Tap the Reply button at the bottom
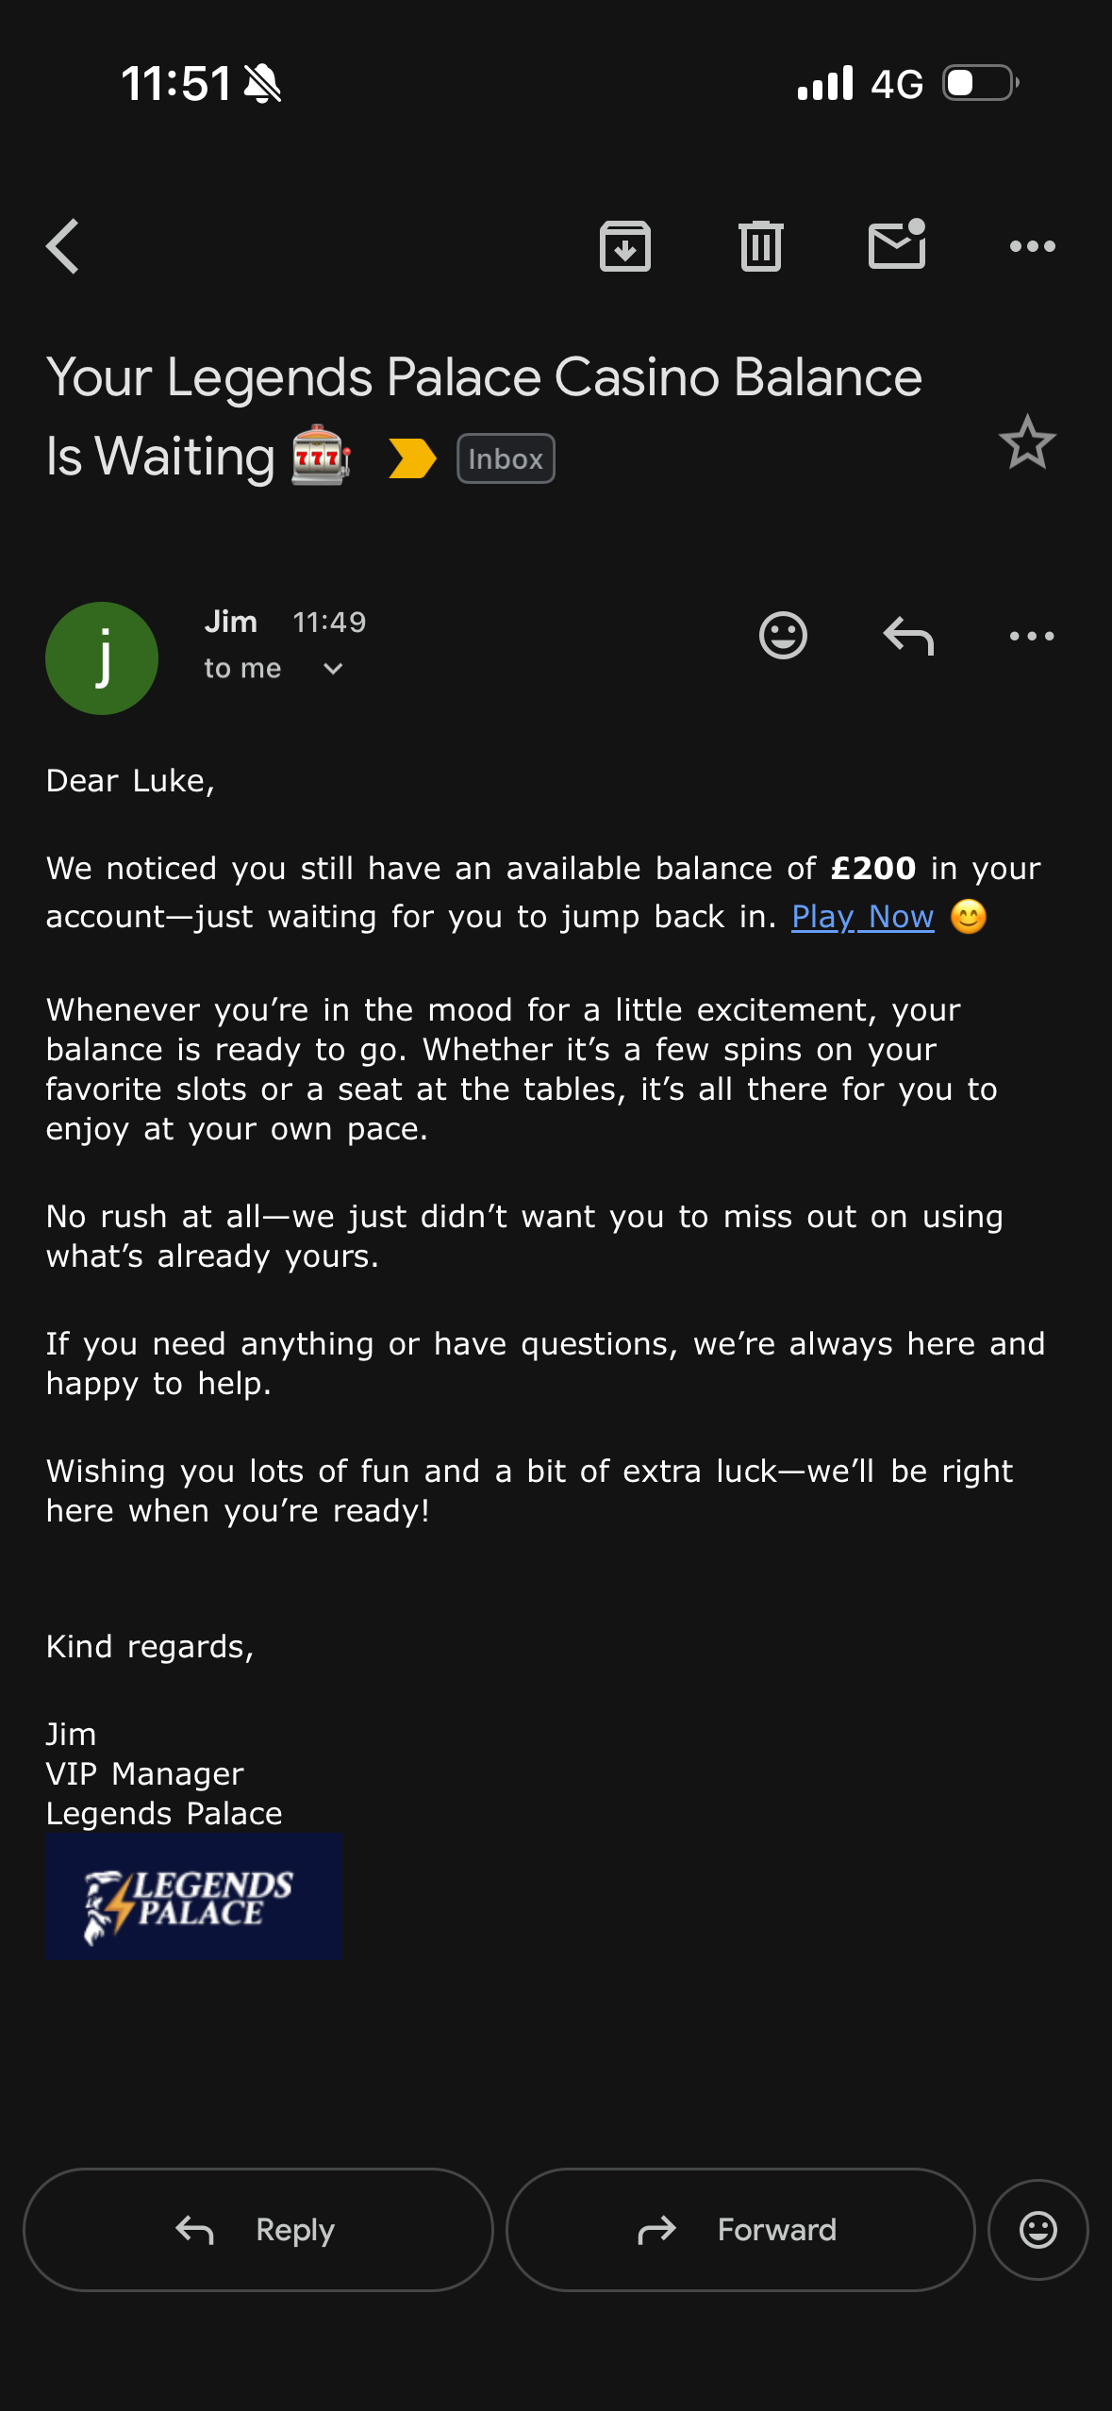The width and height of the screenshot is (1112, 2411). pos(258,2230)
